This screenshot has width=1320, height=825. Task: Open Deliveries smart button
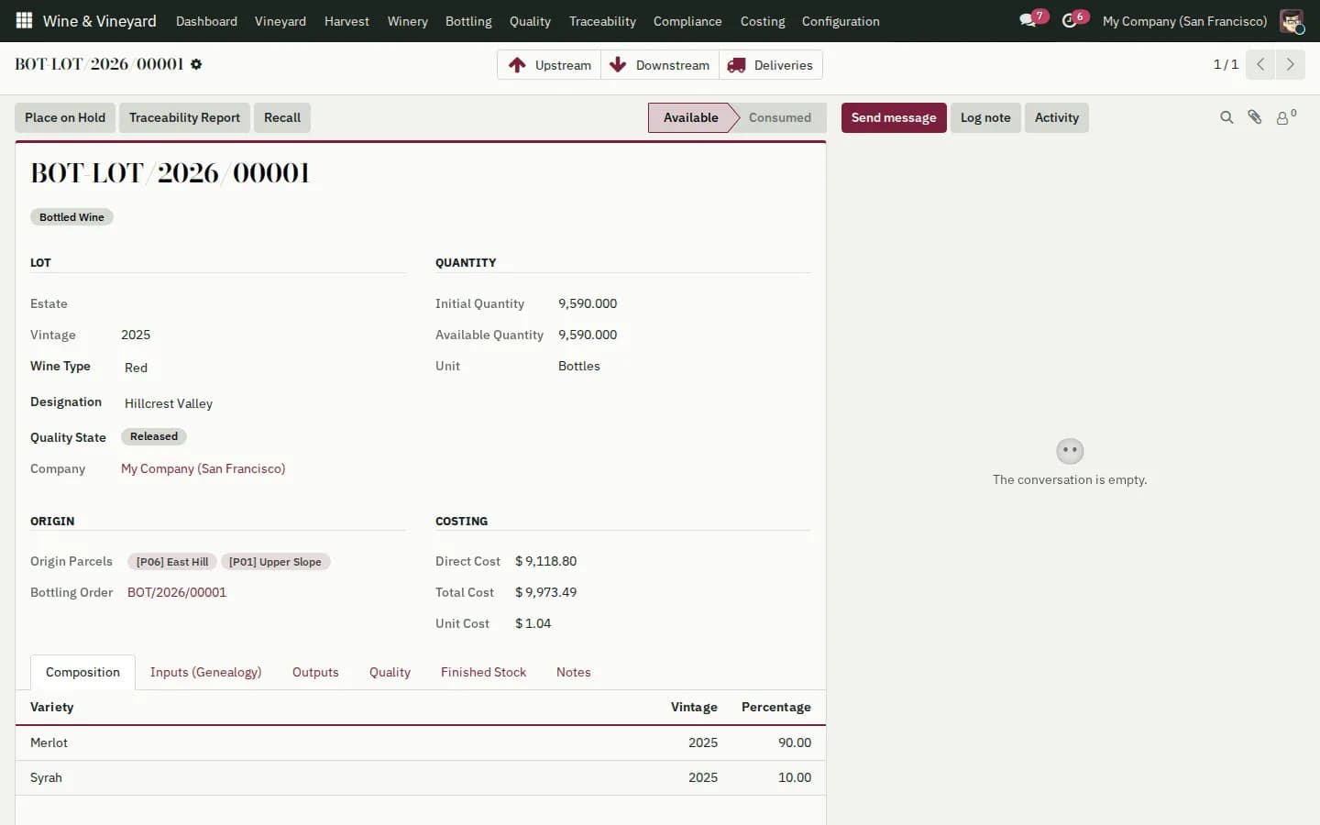pos(771,65)
